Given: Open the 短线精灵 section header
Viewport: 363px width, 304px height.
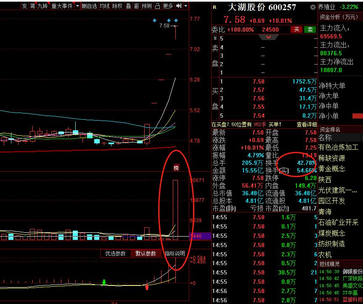Looking at the screenshot, I should [x=329, y=264].
